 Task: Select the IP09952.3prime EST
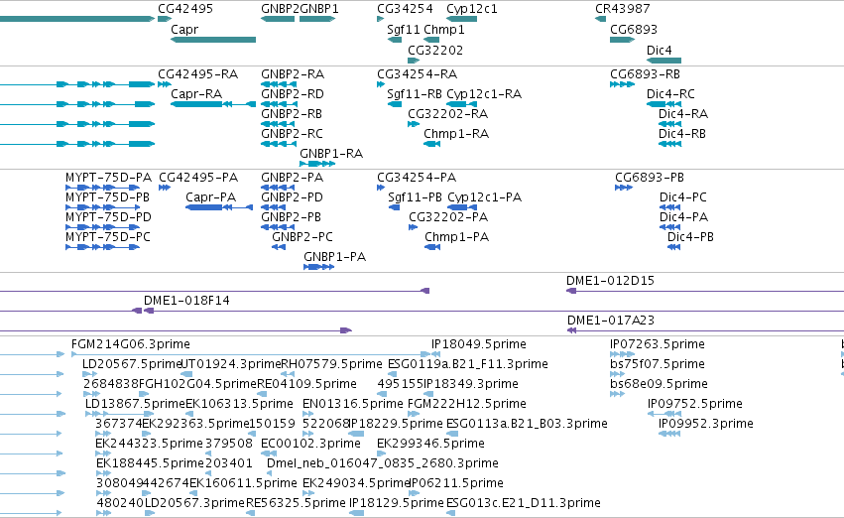[669, 434]
